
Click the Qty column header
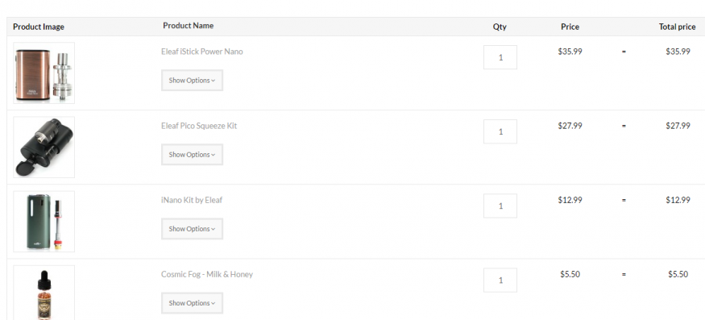(x=500, y=27)
